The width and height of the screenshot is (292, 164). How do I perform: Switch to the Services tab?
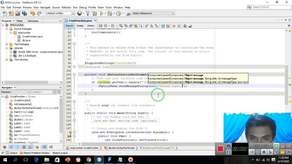click(x=33, y=21)
